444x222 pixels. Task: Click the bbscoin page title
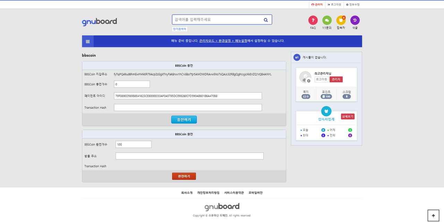click(89, 55)
